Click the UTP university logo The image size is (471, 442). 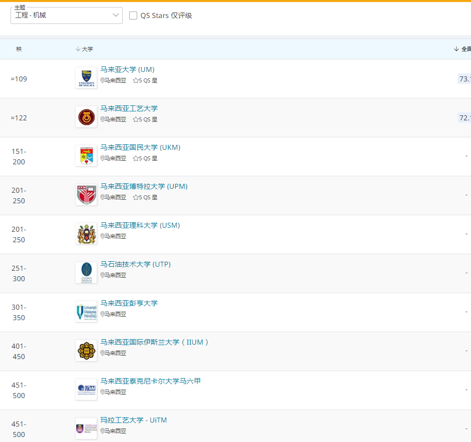(x=86, y=273)
